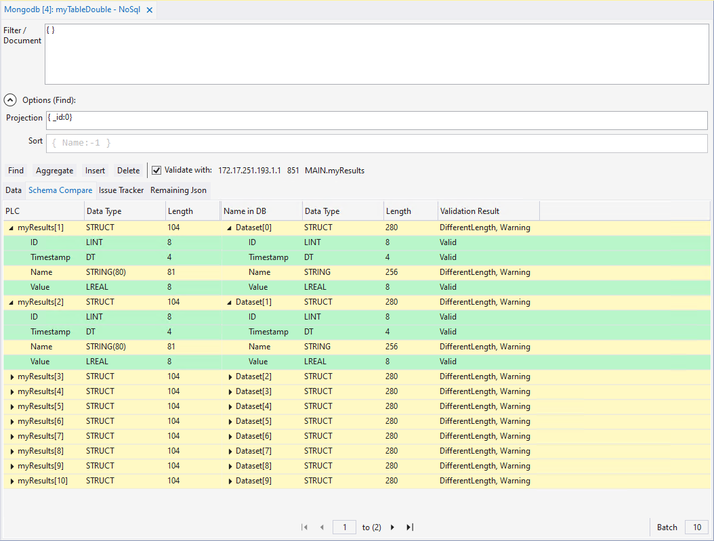The width and height of the screenshot is (714, 541).
Task: Run the Find query
Action: (16, 171)
